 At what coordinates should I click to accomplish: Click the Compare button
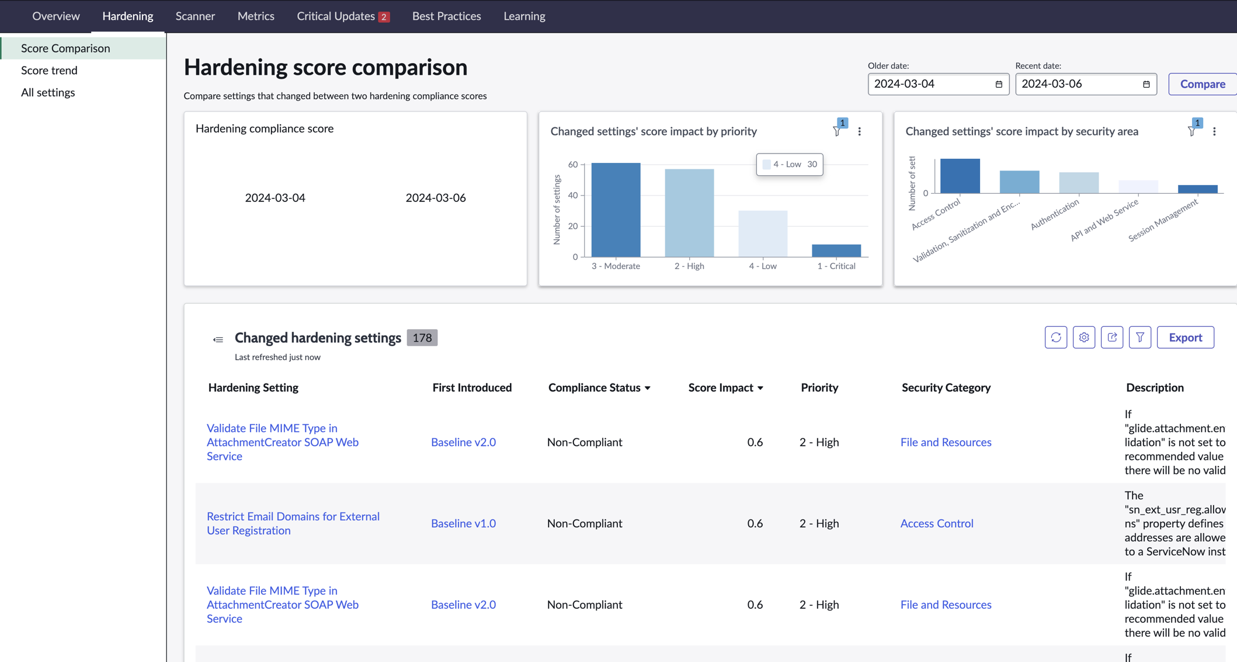[1203, 84]
